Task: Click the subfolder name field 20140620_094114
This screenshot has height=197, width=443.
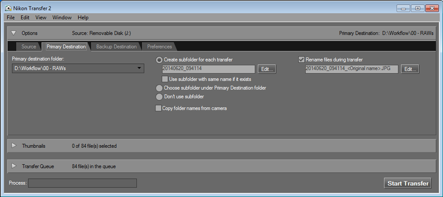Action: [x=209, y=69]
